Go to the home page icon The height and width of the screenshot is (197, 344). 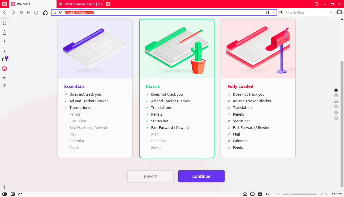tap(45, 12)
